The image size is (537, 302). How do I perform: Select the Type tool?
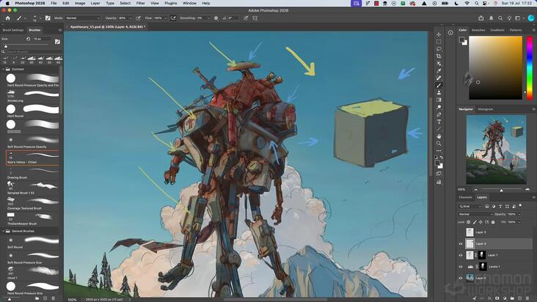point(439,122)
